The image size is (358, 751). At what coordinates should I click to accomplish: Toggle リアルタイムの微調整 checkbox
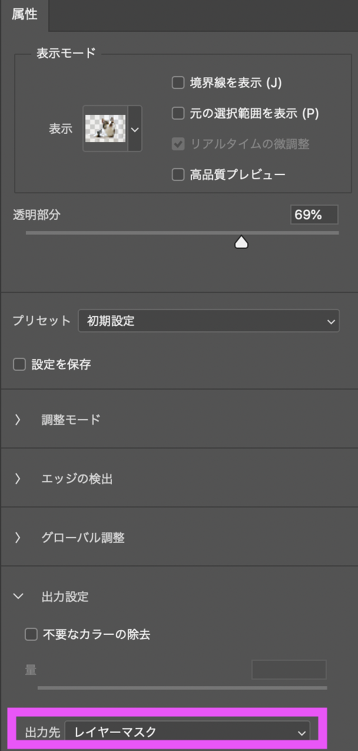pos(178,144)
